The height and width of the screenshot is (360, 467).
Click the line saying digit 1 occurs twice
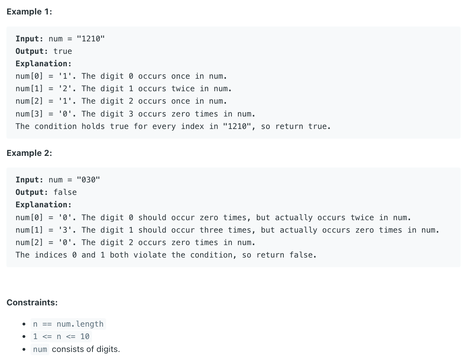[124, 89]
